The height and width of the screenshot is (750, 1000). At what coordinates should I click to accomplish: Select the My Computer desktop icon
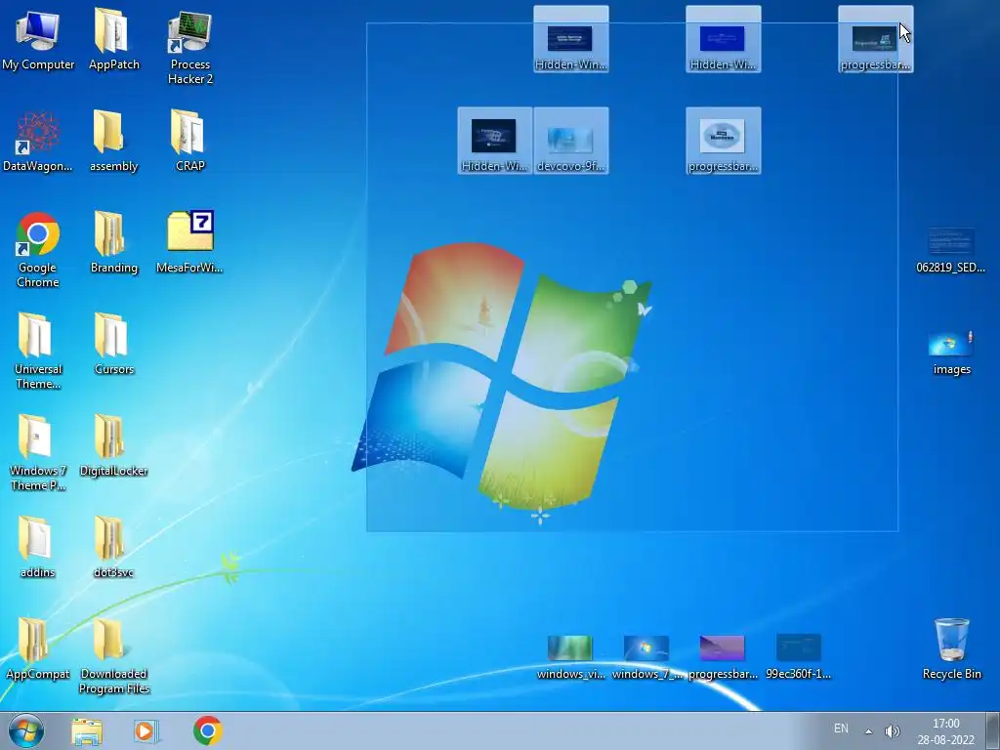(x=38, y=39)
